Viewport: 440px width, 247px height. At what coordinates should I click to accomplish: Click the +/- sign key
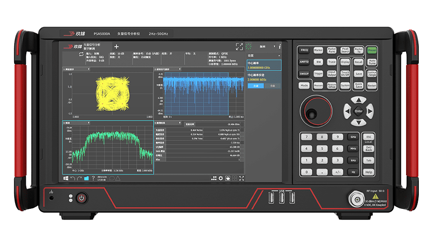(x=337, y=172)
